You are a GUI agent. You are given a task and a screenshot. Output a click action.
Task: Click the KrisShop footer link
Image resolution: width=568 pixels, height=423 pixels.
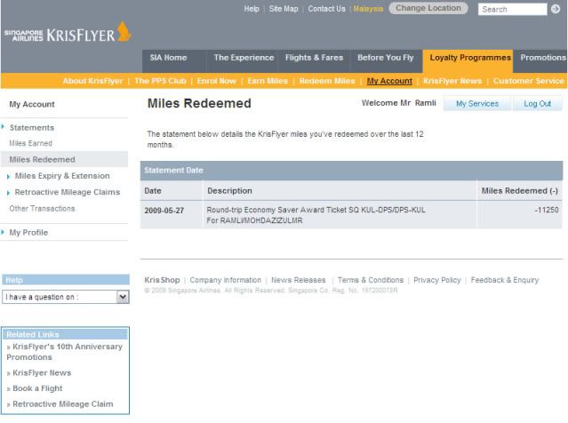pos(162,280)
